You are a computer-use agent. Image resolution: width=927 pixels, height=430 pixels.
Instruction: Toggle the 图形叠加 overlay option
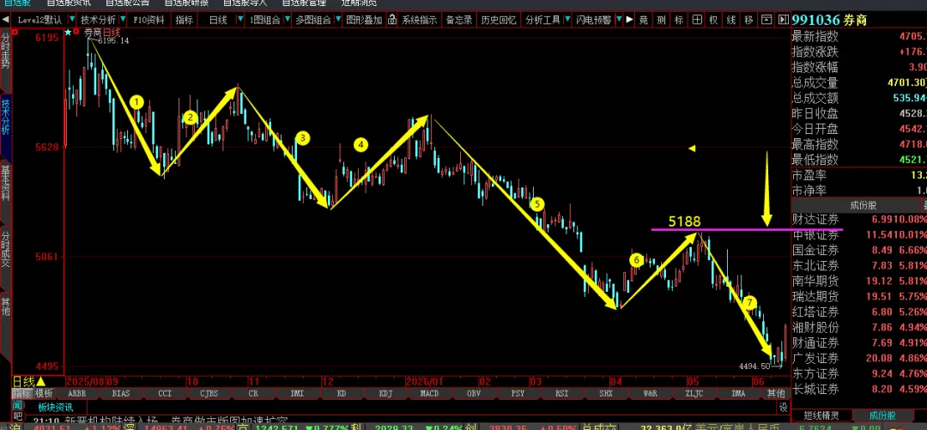click(x=364, y=20)
